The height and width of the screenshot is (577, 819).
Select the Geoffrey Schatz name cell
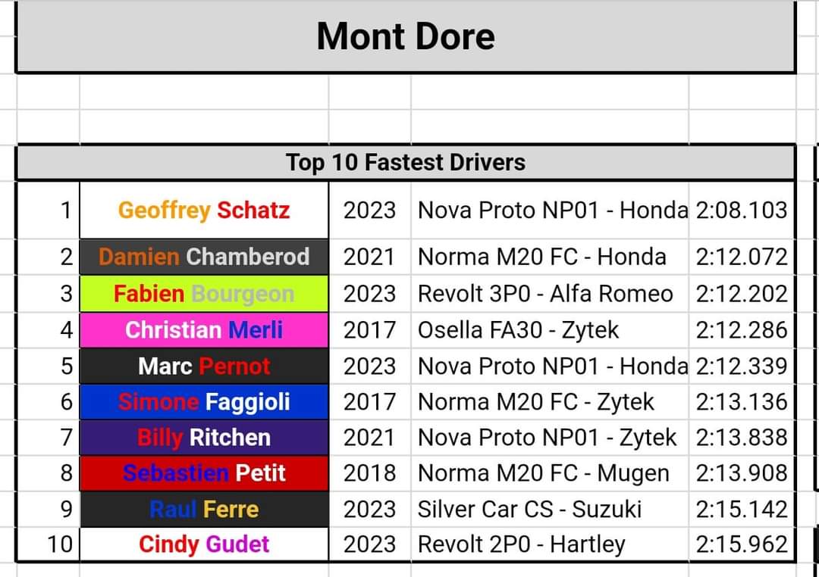tap(204, 210)
